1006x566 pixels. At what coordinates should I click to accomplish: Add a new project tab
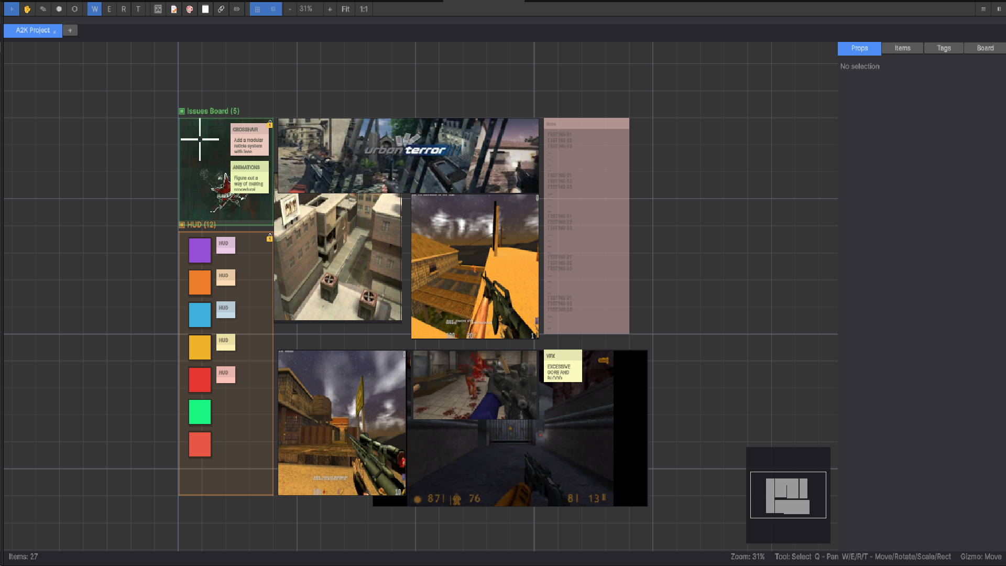coord(70,30)
